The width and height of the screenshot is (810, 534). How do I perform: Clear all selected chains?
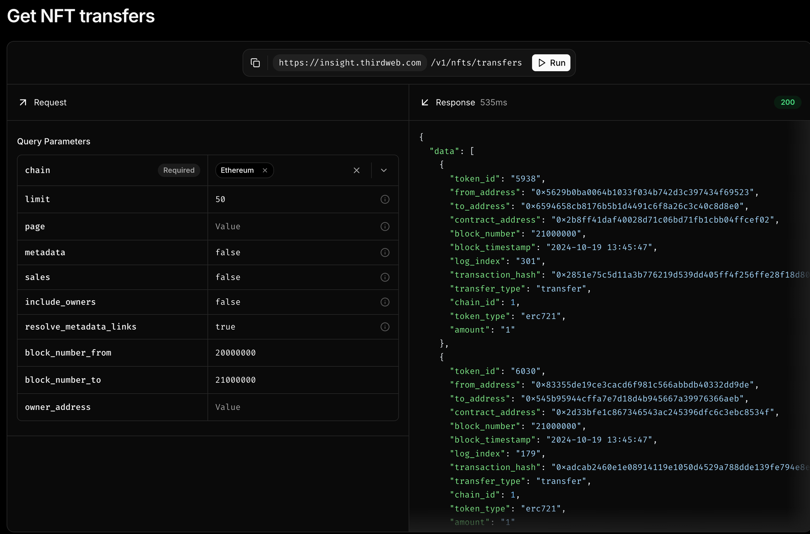click(x=356, y=170)
